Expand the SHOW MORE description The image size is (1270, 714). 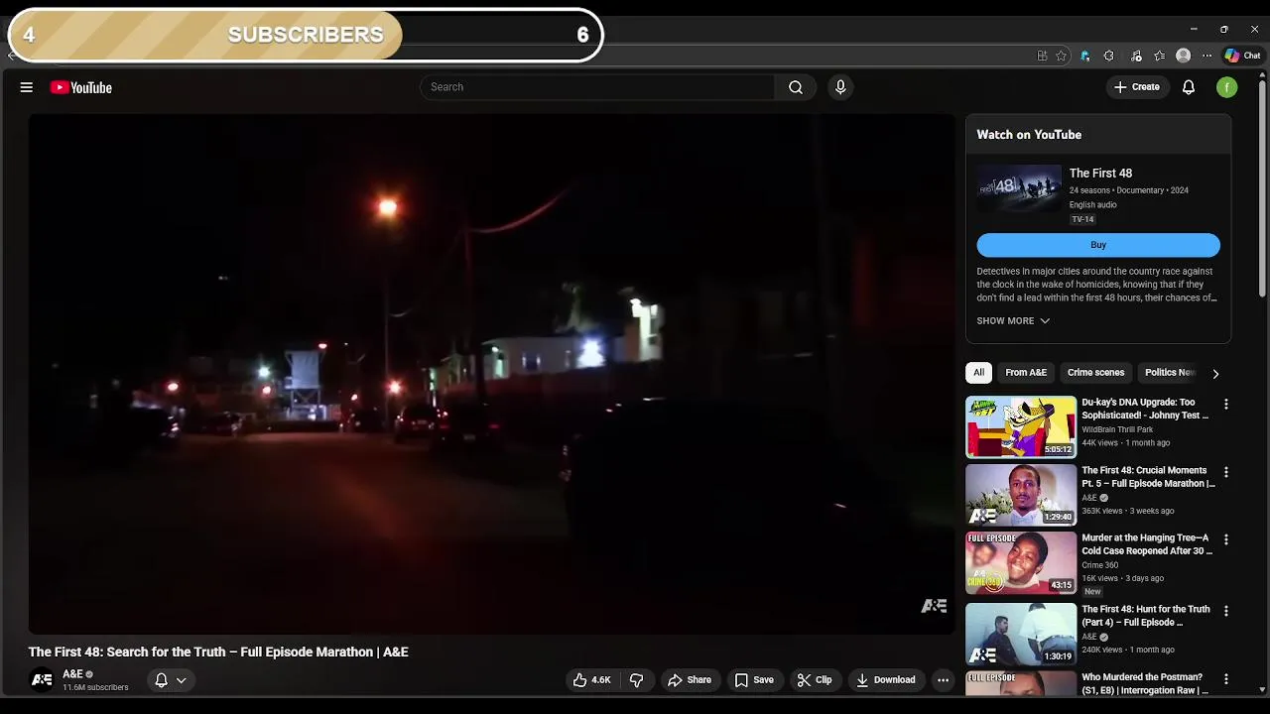pyautogui.click(x=1013, y=321)
